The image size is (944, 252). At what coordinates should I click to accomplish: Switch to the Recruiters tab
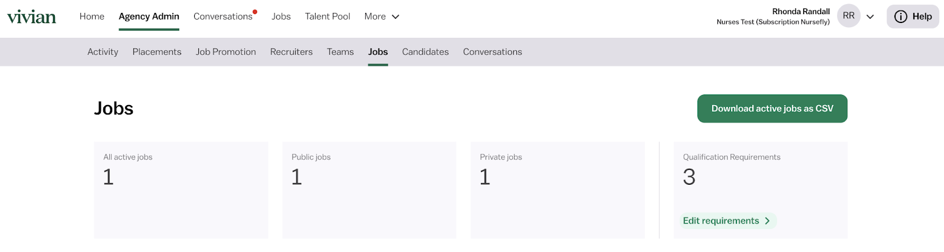click(291, 52)
